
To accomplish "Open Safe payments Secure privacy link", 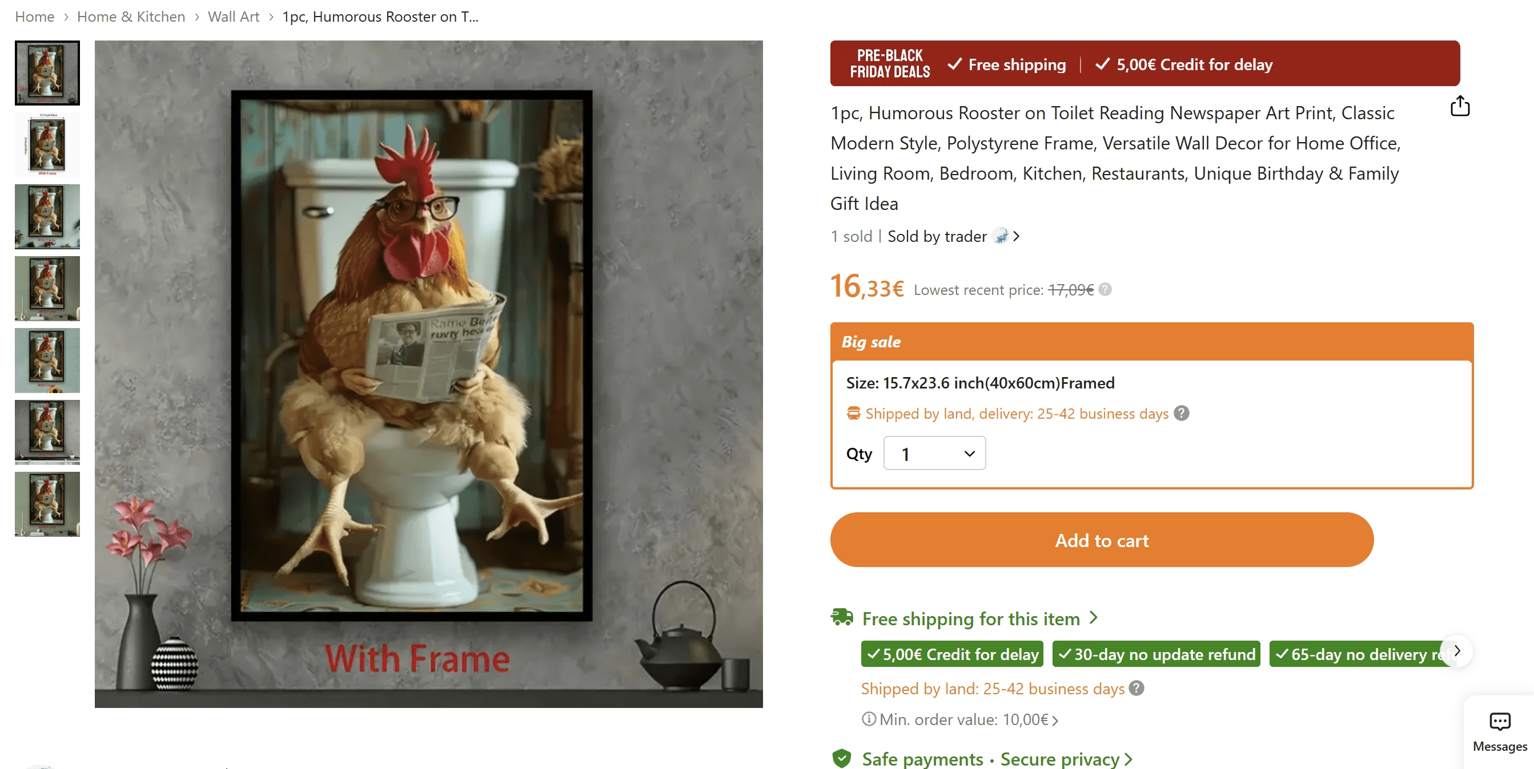I will point(997,758).
